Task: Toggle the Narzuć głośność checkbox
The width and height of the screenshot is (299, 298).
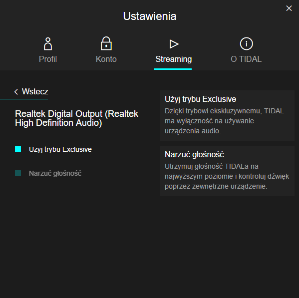Action: tap(18, 173)
